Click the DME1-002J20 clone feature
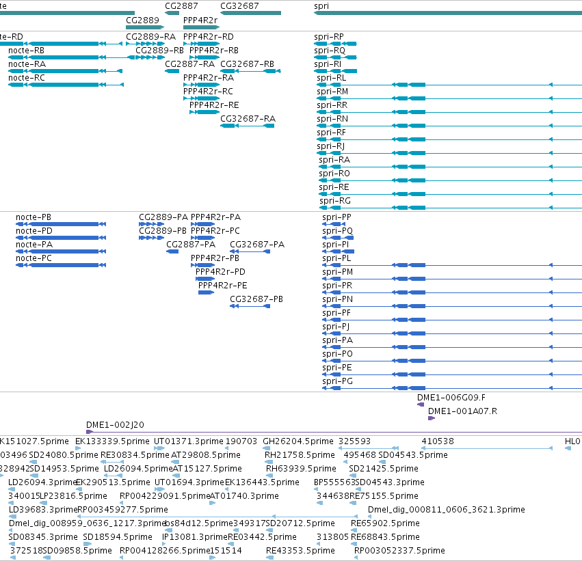The width and height of the screenshot is (582, 561). pos(334,432)
